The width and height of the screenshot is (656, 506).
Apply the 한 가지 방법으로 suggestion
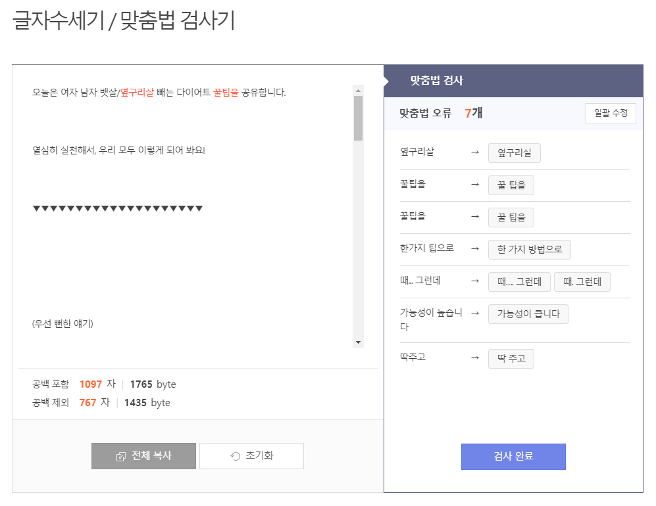pos(529,250)
